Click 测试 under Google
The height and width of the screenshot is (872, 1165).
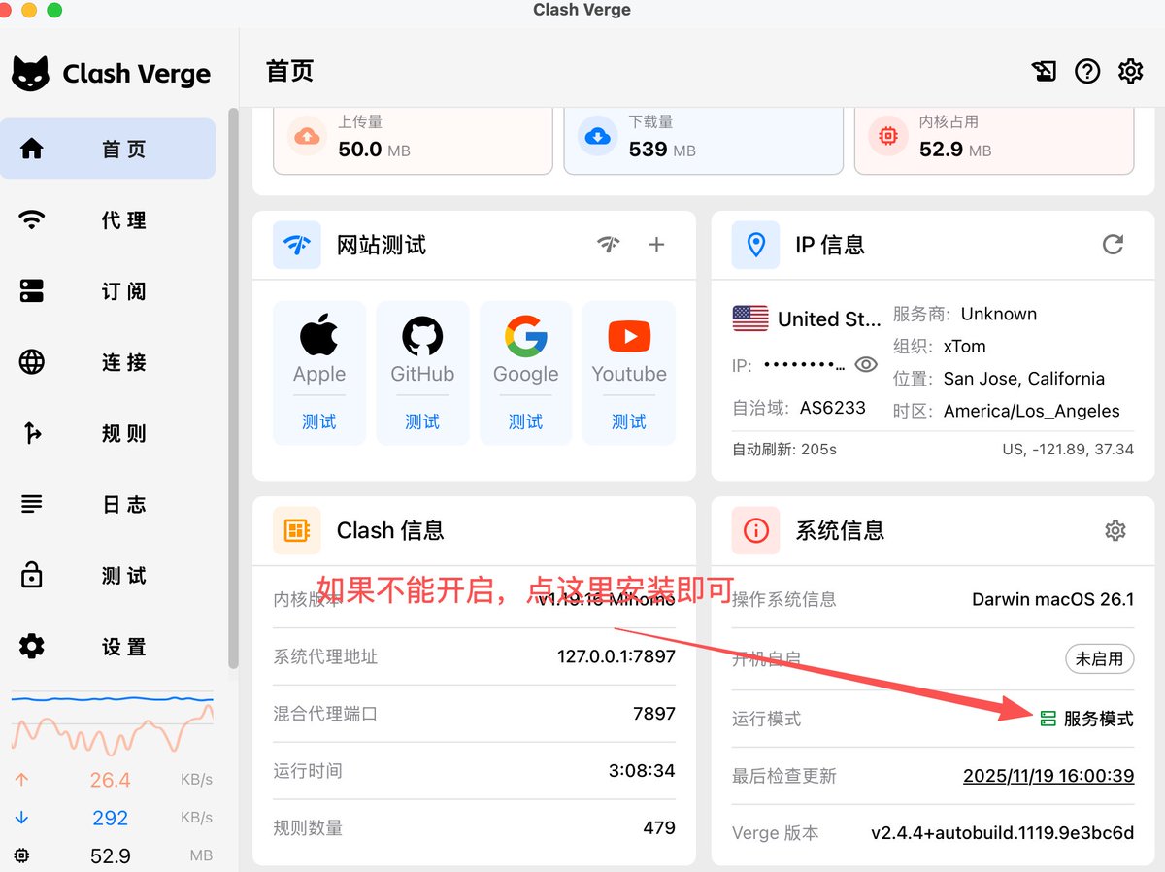click(525, 421)
